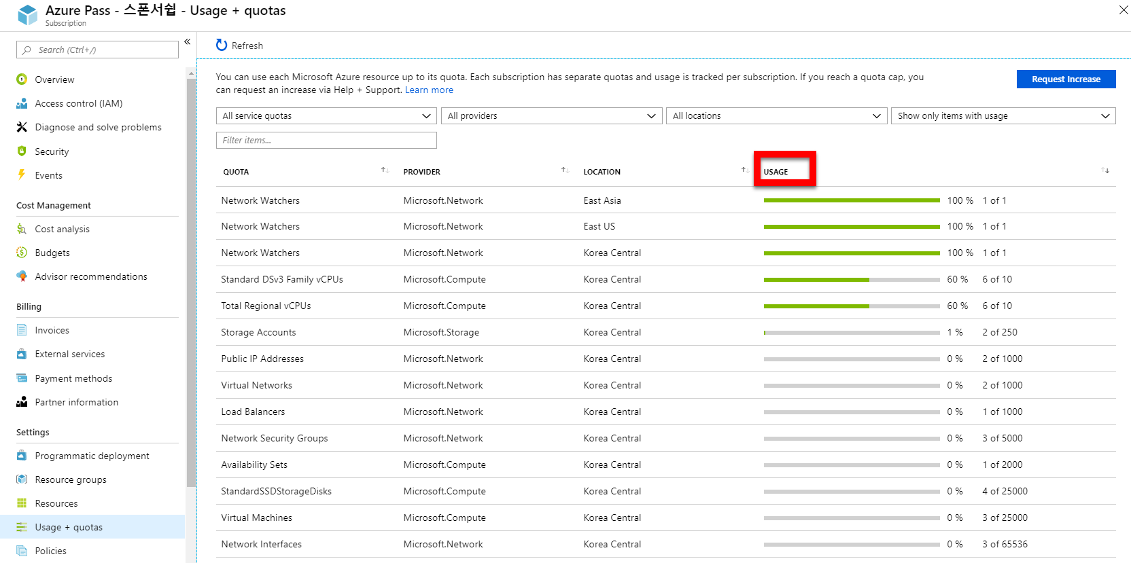Image resolution: width=1131 pixels, height=563 pixels.
Task: Sort by QUOTA column arrow
Action: (385, 170)
